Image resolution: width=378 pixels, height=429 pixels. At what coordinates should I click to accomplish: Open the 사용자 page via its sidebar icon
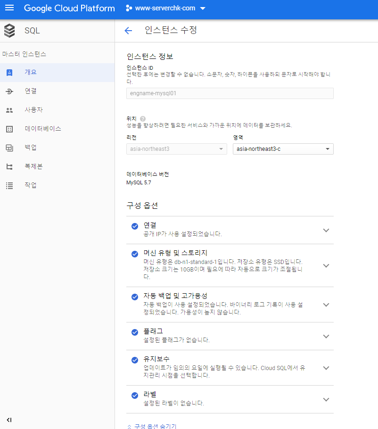[x=9, y=109]
